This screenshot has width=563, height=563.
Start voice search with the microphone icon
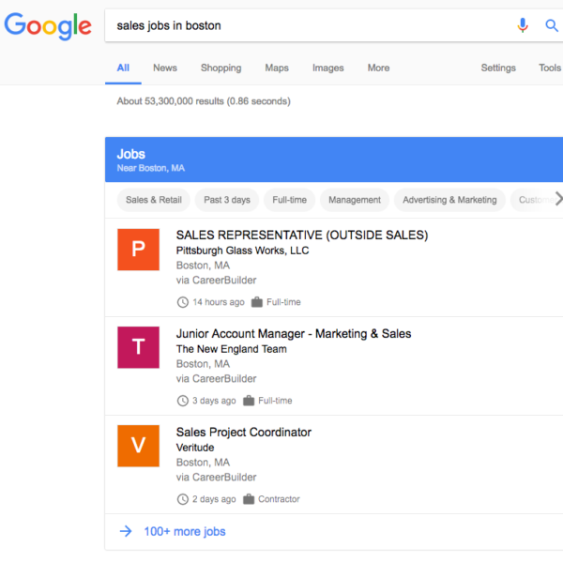pos(523,25)
